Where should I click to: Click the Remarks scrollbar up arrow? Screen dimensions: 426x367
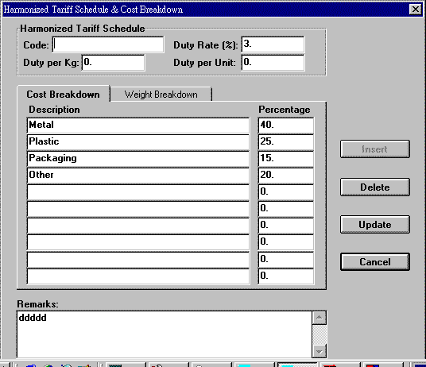click(319, 318)
